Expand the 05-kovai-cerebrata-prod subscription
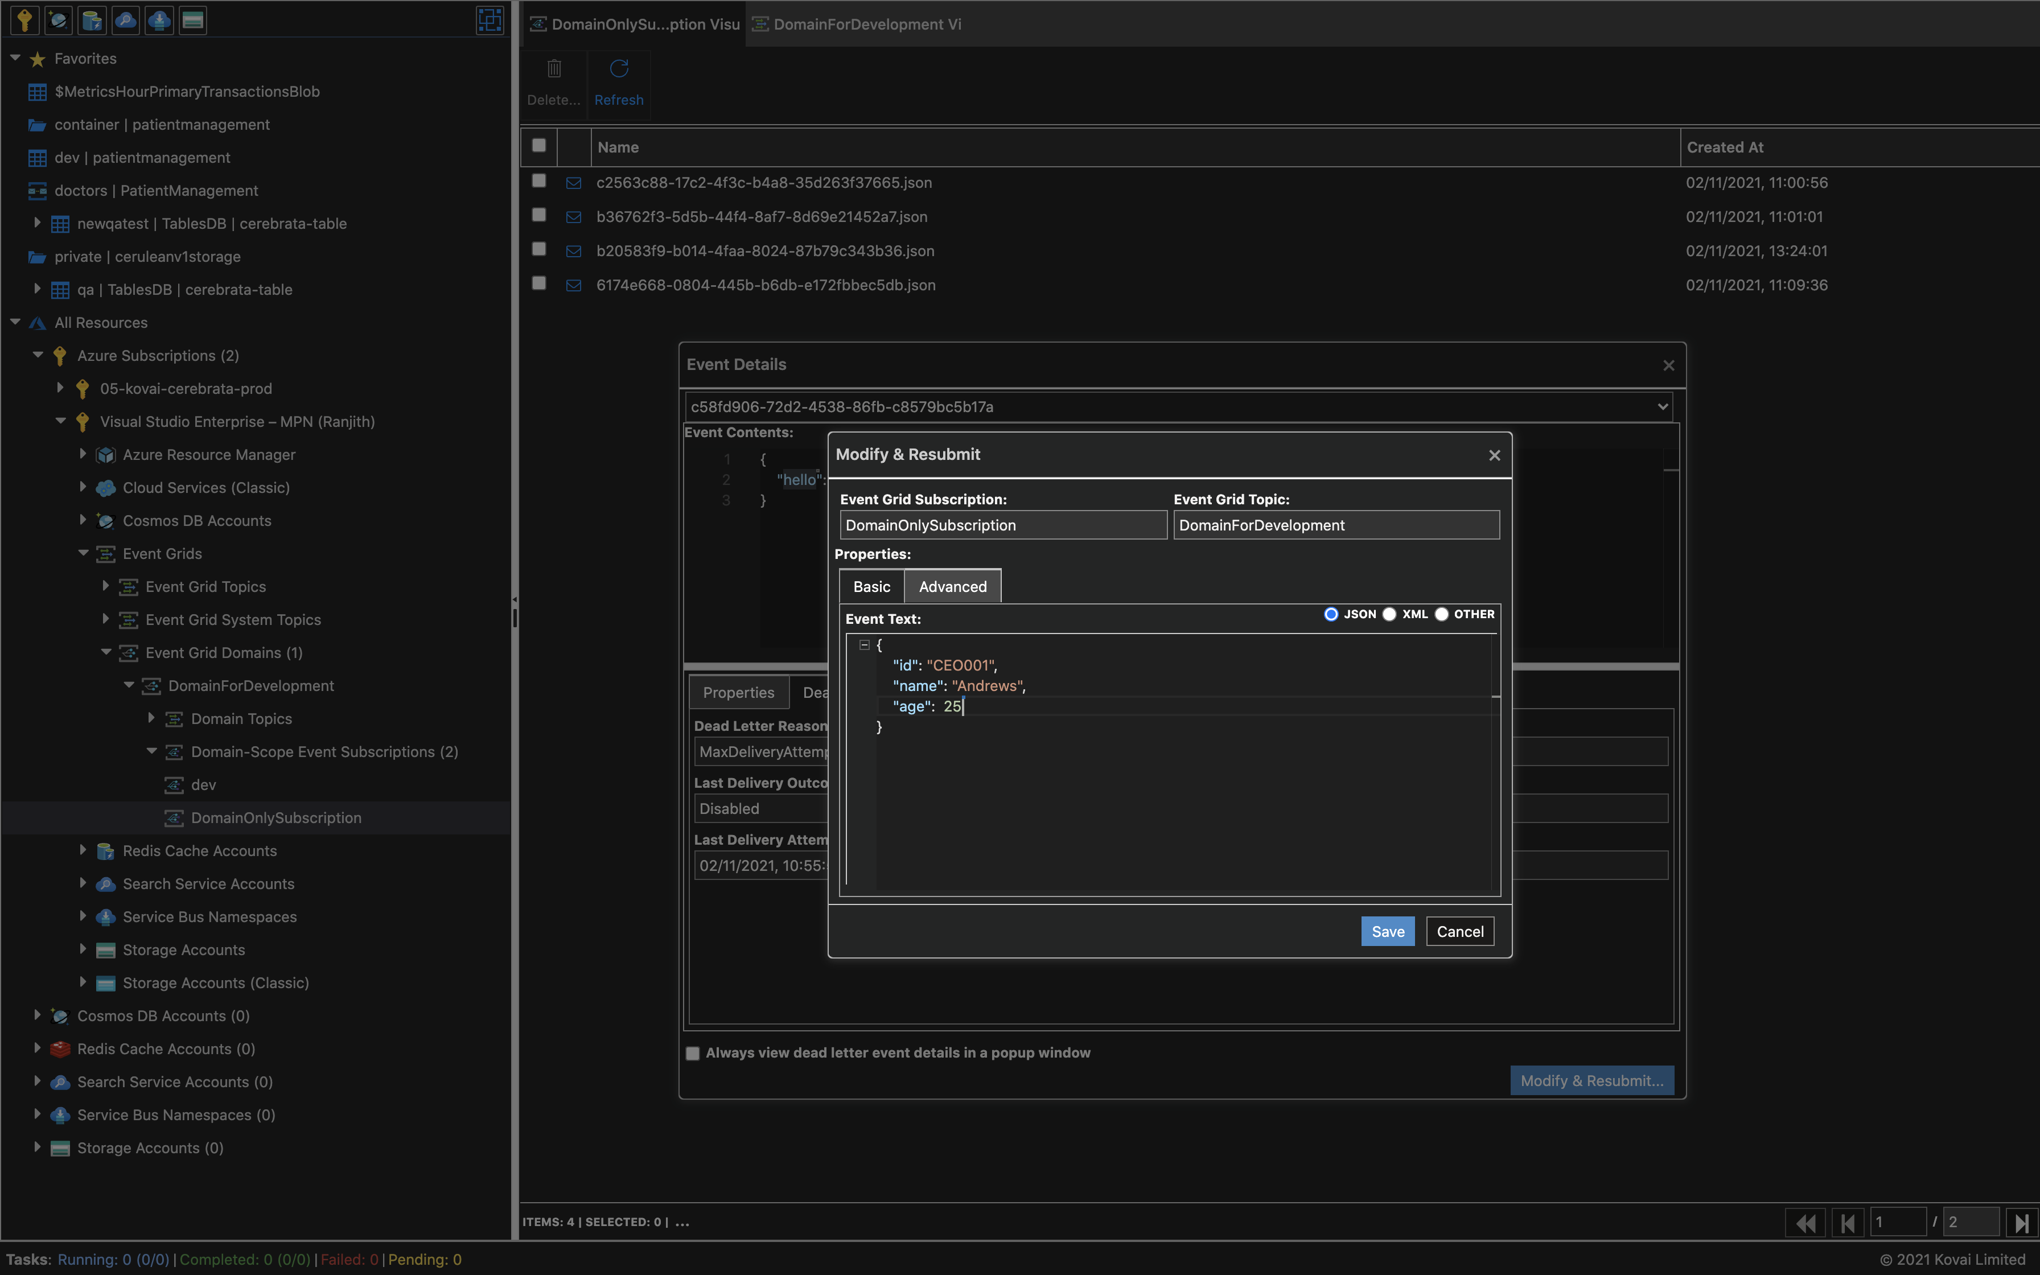The height and width of the screenshot is (1275, 2040). (60, 388)
